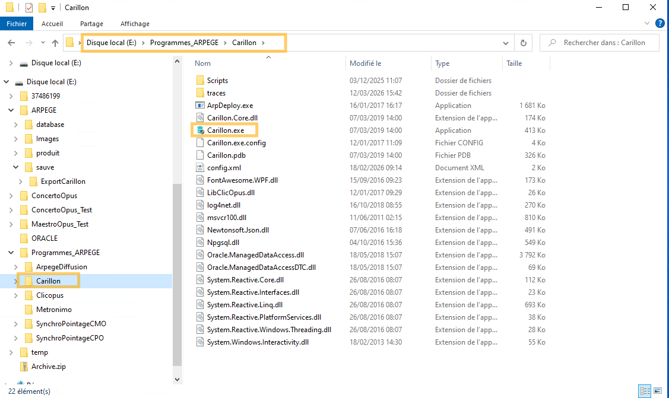Open SynchroPointageCMO in the navigation tree
Screen dimensions: 669x398
click(71, 324)
